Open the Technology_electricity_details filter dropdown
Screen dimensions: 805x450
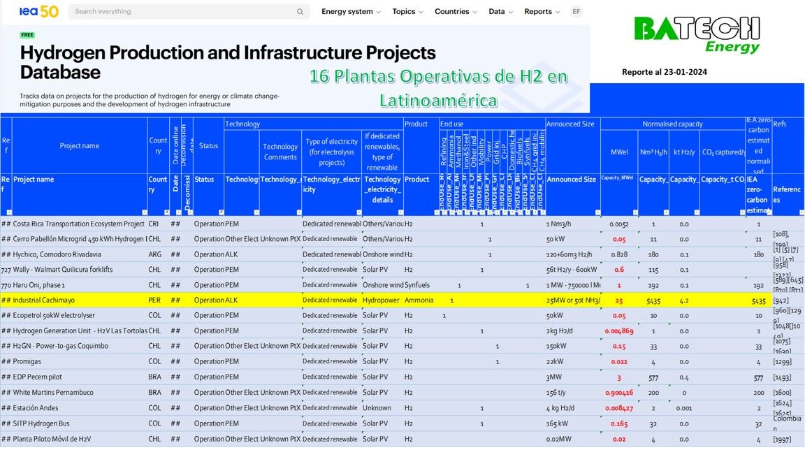tap(400, 212)
